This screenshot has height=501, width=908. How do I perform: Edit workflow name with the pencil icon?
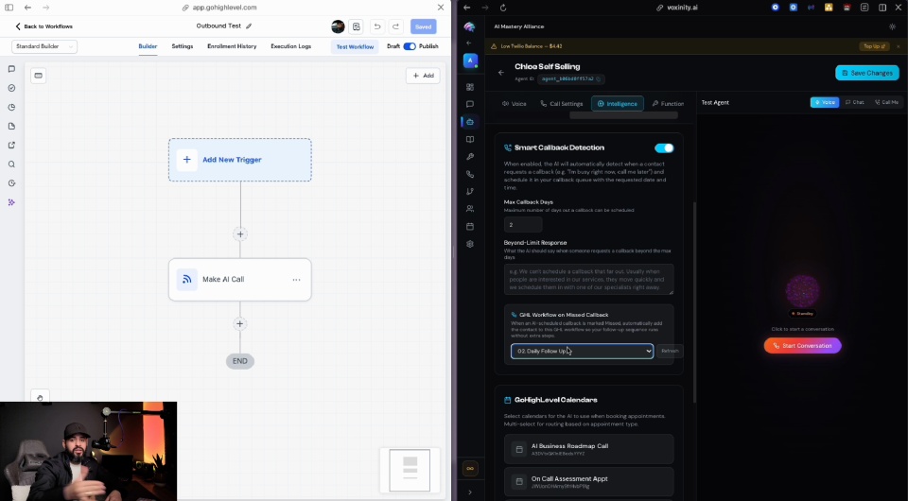point(249,26)
